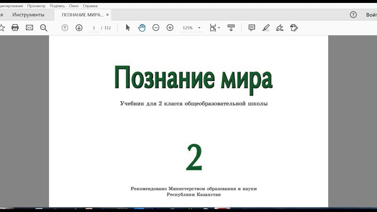
Task: Select the highlight text pen tool
Action: (x=266, y=28)
